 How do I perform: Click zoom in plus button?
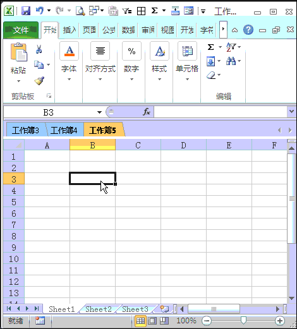pyautogui.click(x=280, y=321)
